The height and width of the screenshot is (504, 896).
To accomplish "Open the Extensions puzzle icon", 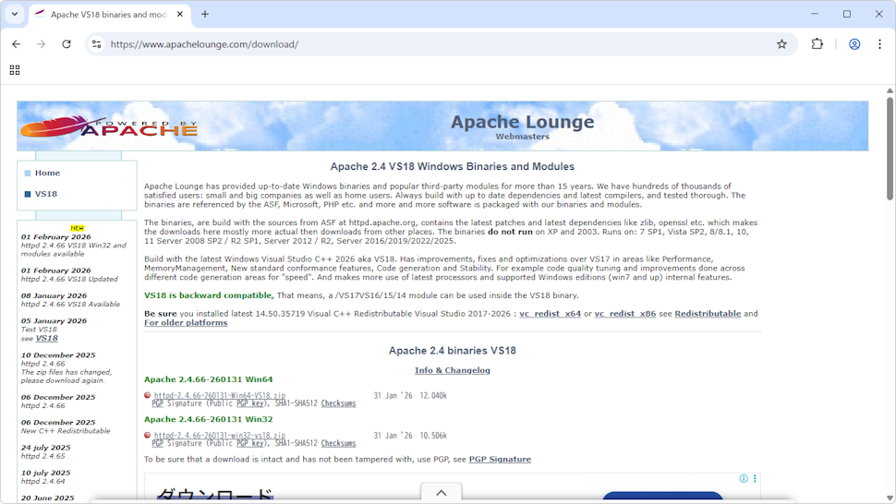I will point(817,44).
